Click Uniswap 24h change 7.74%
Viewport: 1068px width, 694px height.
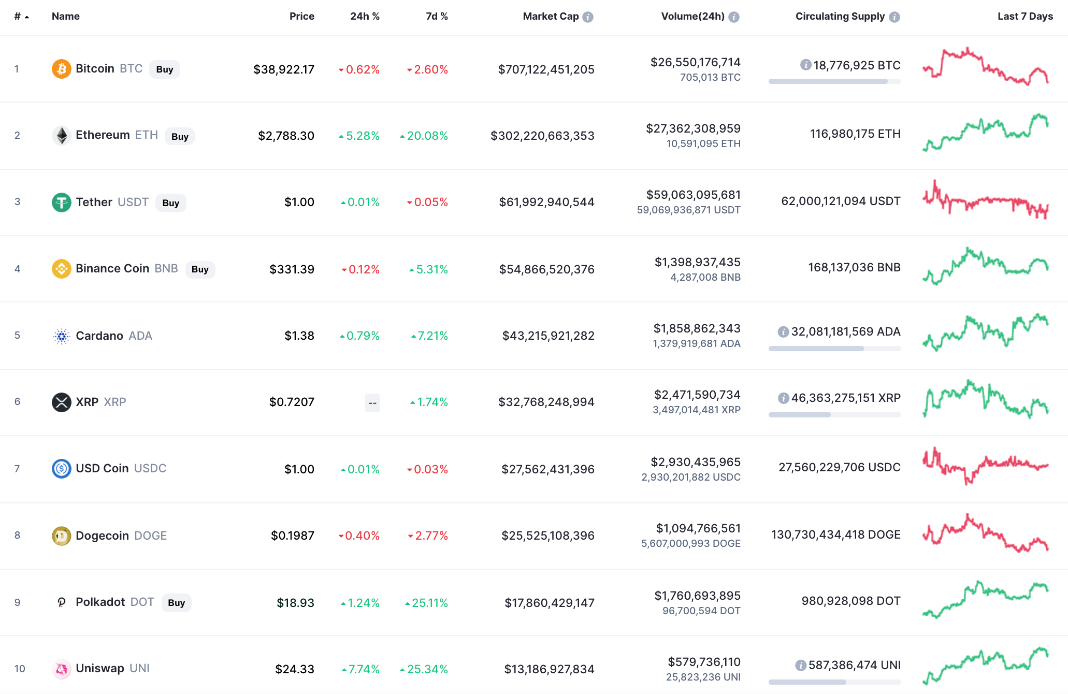tap(360, 669)
